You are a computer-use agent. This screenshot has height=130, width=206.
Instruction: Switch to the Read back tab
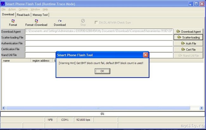(x=23, y=15)
